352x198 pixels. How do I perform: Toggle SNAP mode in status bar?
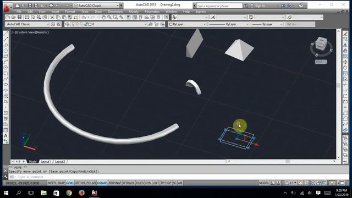tap(61, 183)
